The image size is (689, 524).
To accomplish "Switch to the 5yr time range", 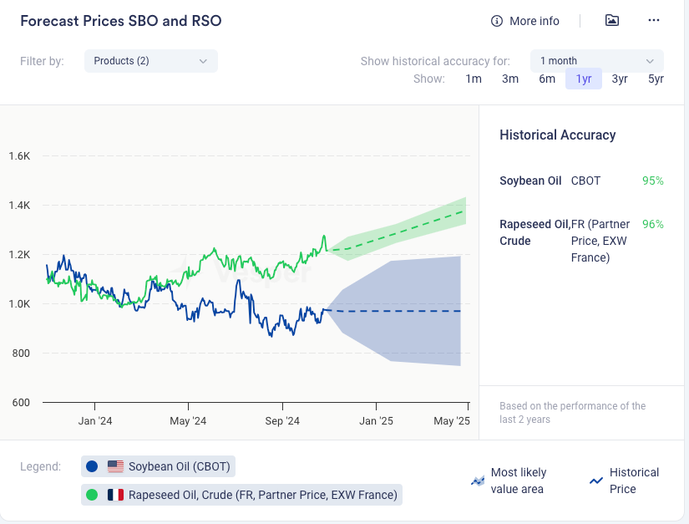I will click(656, 79).
